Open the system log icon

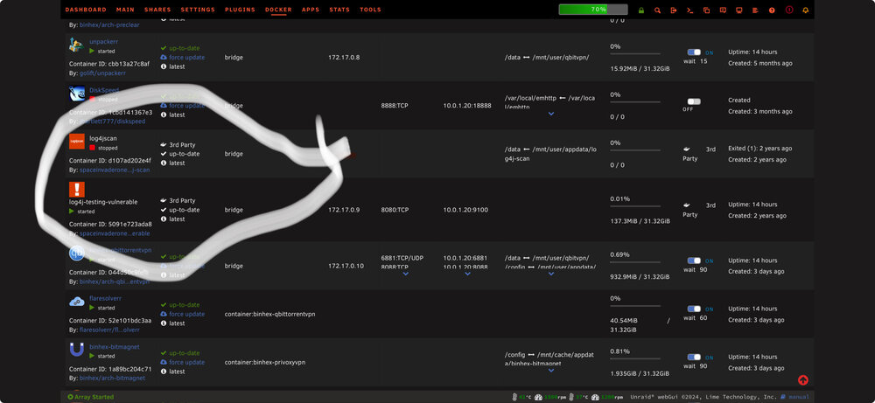(756, 10)
